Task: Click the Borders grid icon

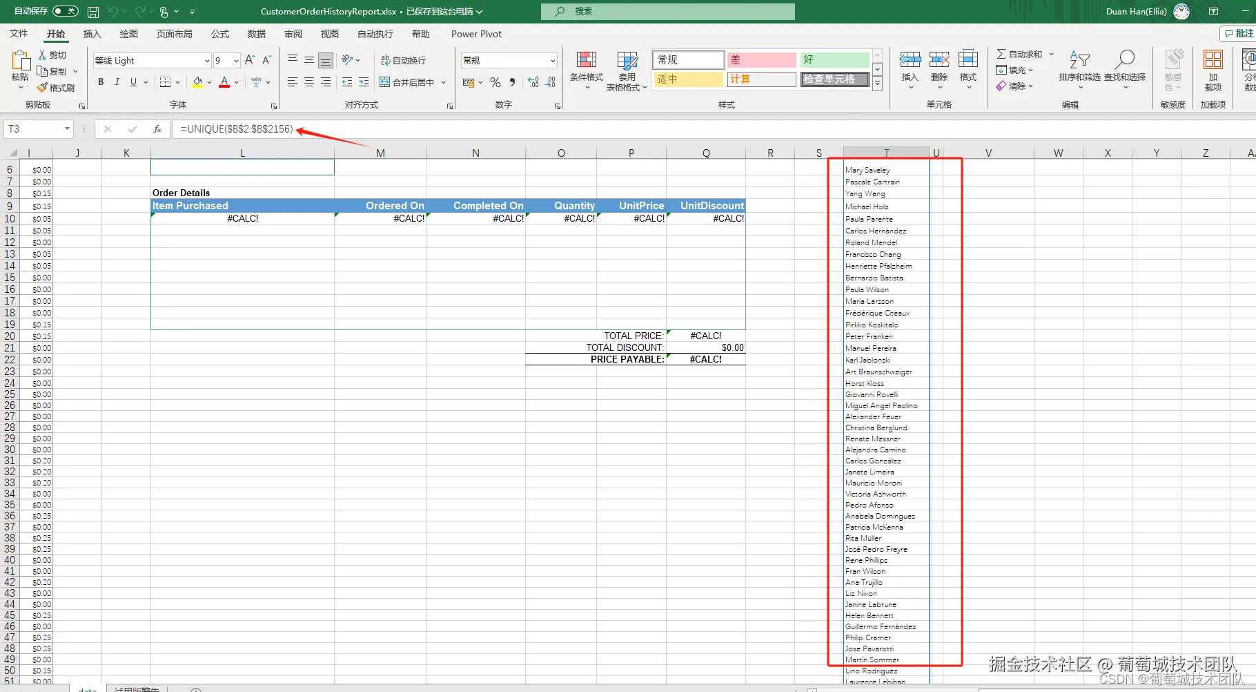Action: pos(166,82)
